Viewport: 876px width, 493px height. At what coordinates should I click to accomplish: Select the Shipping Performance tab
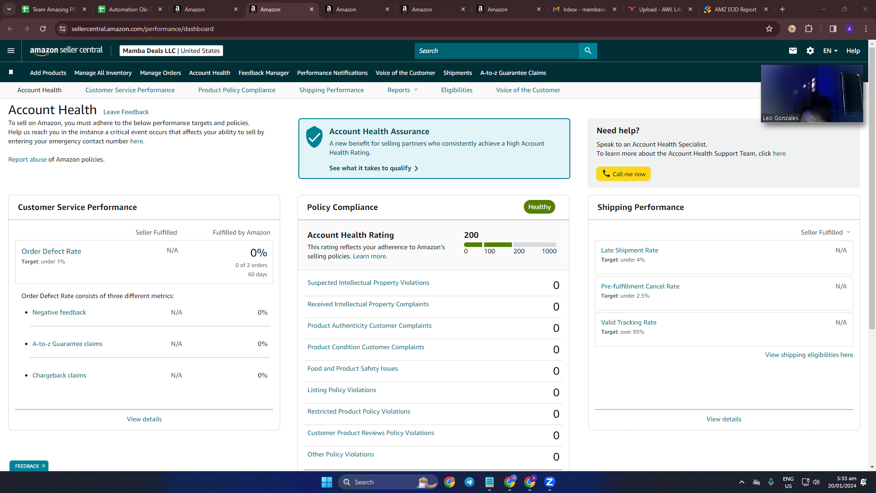pos(332,90)
